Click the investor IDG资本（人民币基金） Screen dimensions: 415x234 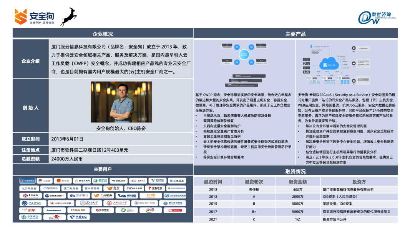340,197
